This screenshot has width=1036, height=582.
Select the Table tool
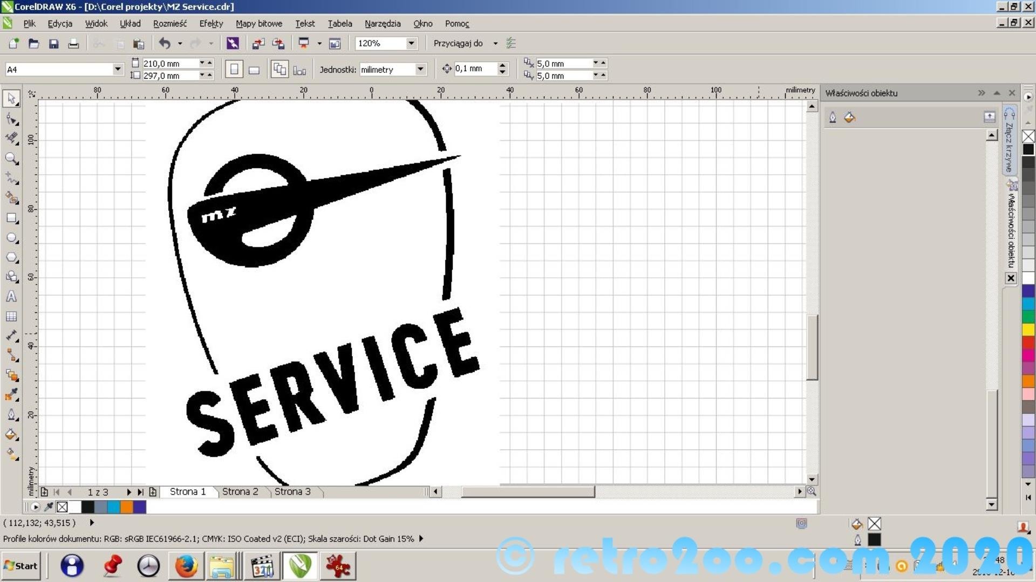point(11,317)
